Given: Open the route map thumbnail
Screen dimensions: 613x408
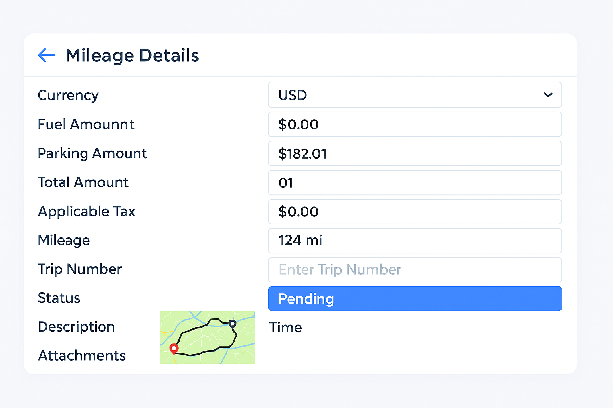Looking at the screenshot, I should click(x=207, y=337).
